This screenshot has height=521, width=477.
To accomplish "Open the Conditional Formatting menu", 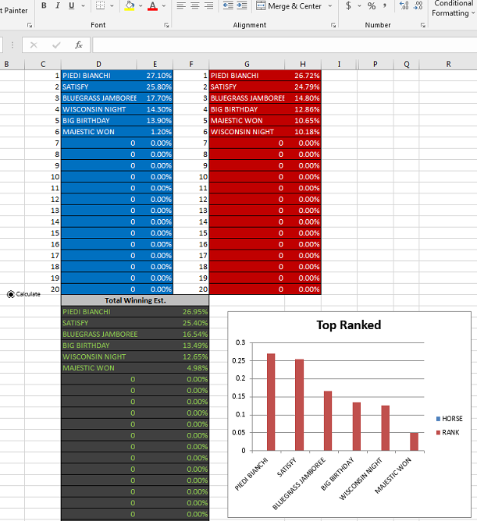I will 452,8.
